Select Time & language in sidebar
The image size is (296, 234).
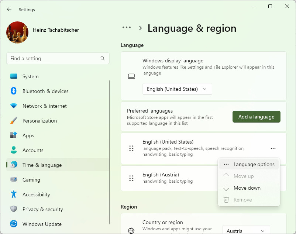(58, 165)
